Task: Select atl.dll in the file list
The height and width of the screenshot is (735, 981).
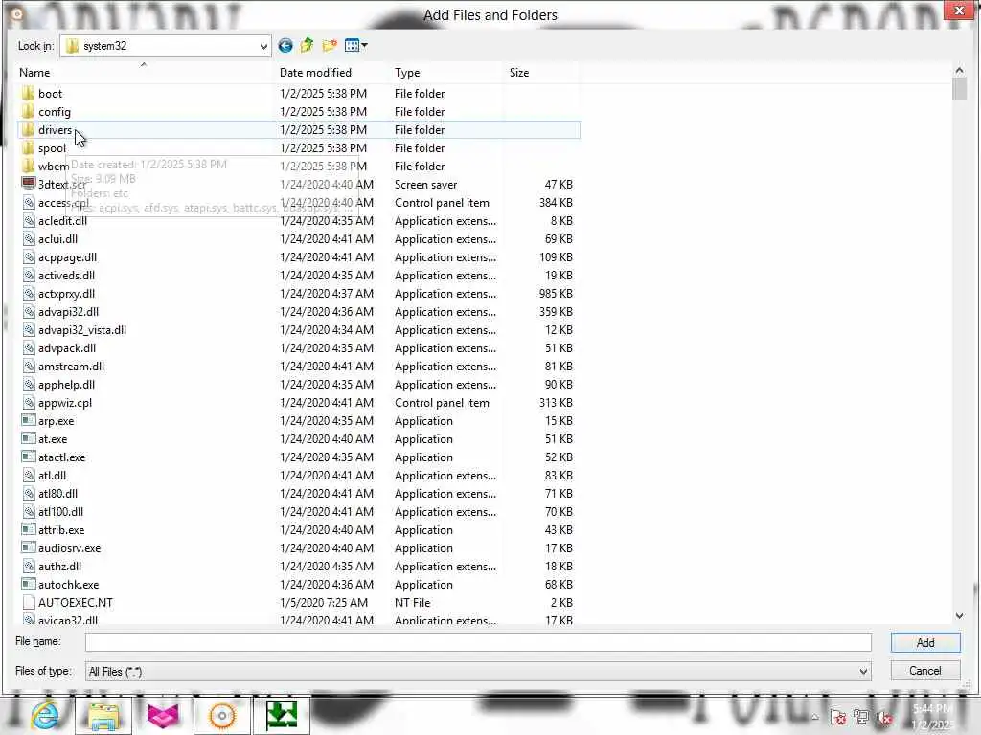Action: click(52, 475)
